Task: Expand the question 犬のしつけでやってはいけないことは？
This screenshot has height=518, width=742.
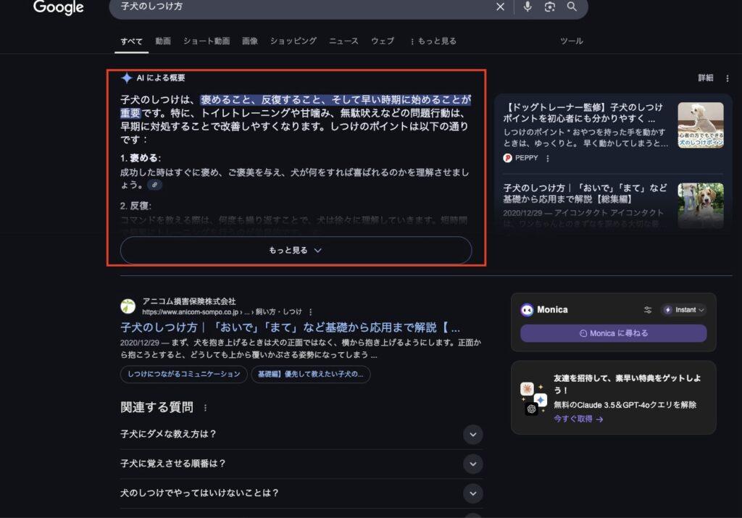Action: pyautogui.click(x=301, y=493)
